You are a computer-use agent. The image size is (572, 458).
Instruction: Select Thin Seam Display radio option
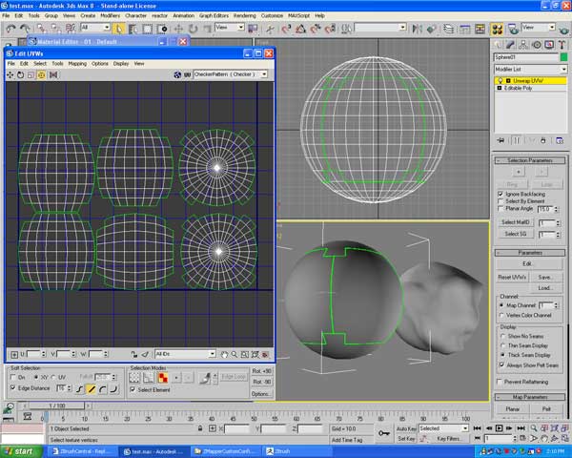tap(502, 345)
